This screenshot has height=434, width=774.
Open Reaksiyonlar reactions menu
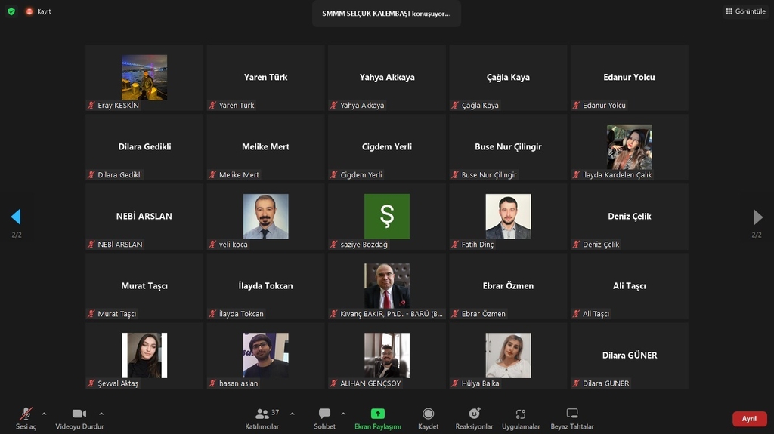[474, 418]
